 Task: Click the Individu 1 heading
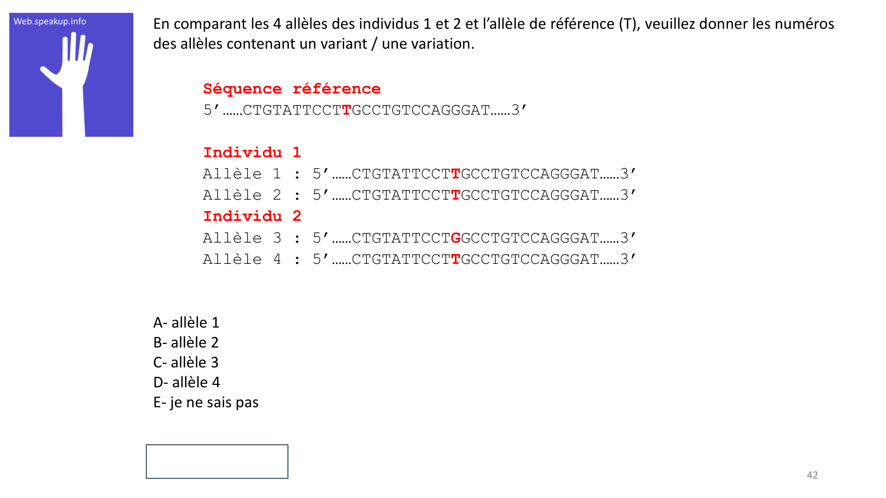pyautogui.click(x=252, y=153)
